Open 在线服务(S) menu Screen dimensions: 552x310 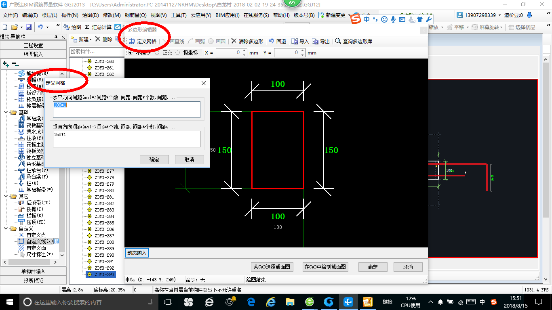tap(256, 15)
